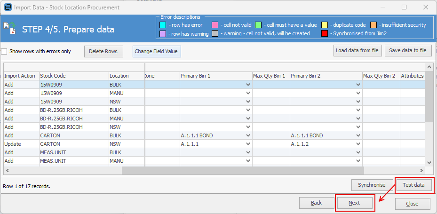Click the Synchronise button
The width and height of the screenshot is (437, 214).
[x=372, y=185]
